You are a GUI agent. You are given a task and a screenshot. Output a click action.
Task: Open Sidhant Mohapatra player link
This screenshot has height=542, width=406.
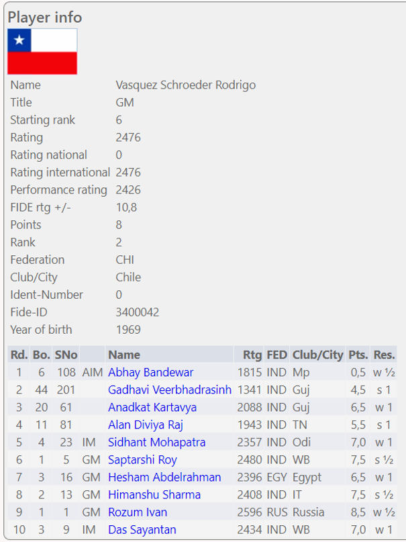pyautogui.click(x=156, y=442)
